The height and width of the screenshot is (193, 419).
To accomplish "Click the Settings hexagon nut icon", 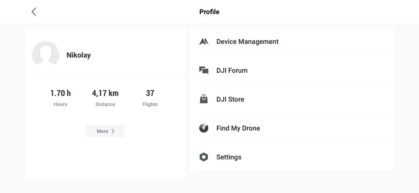I will click(x=204, y=157).
